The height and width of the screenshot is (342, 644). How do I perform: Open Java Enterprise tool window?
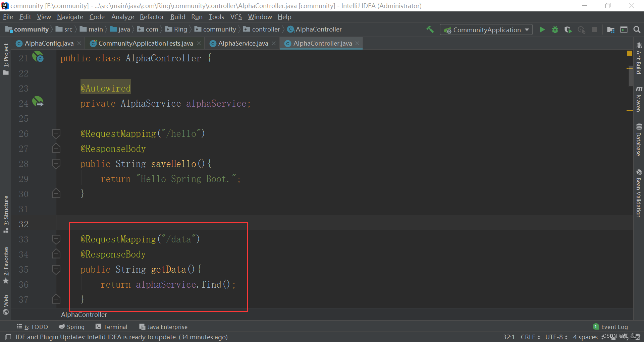[163, 327]
